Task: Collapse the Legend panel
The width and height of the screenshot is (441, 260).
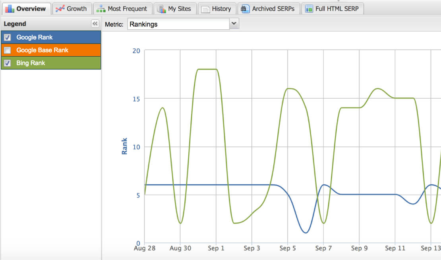Action: (x=95, y=24)
